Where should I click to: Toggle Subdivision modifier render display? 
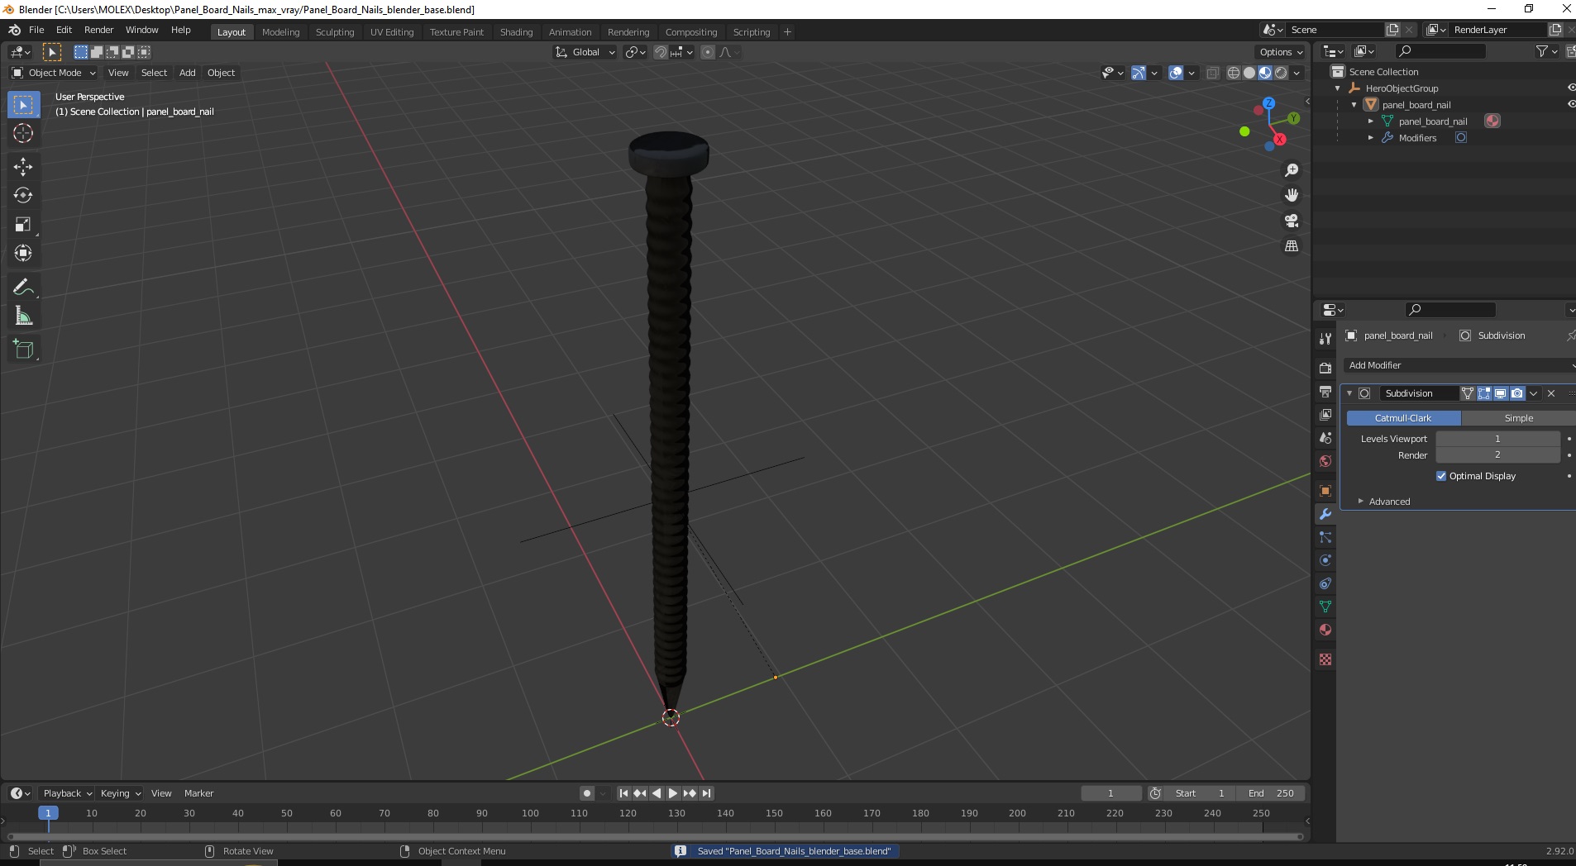(x=1517, y=393)
